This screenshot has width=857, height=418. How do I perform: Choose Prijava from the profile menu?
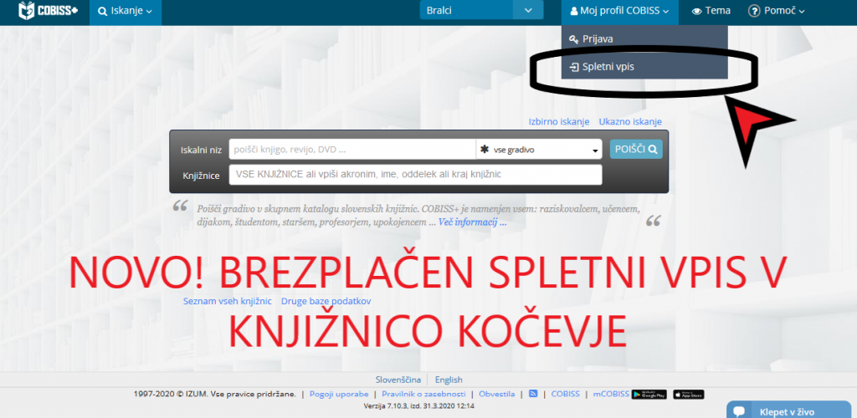(644, 38)
